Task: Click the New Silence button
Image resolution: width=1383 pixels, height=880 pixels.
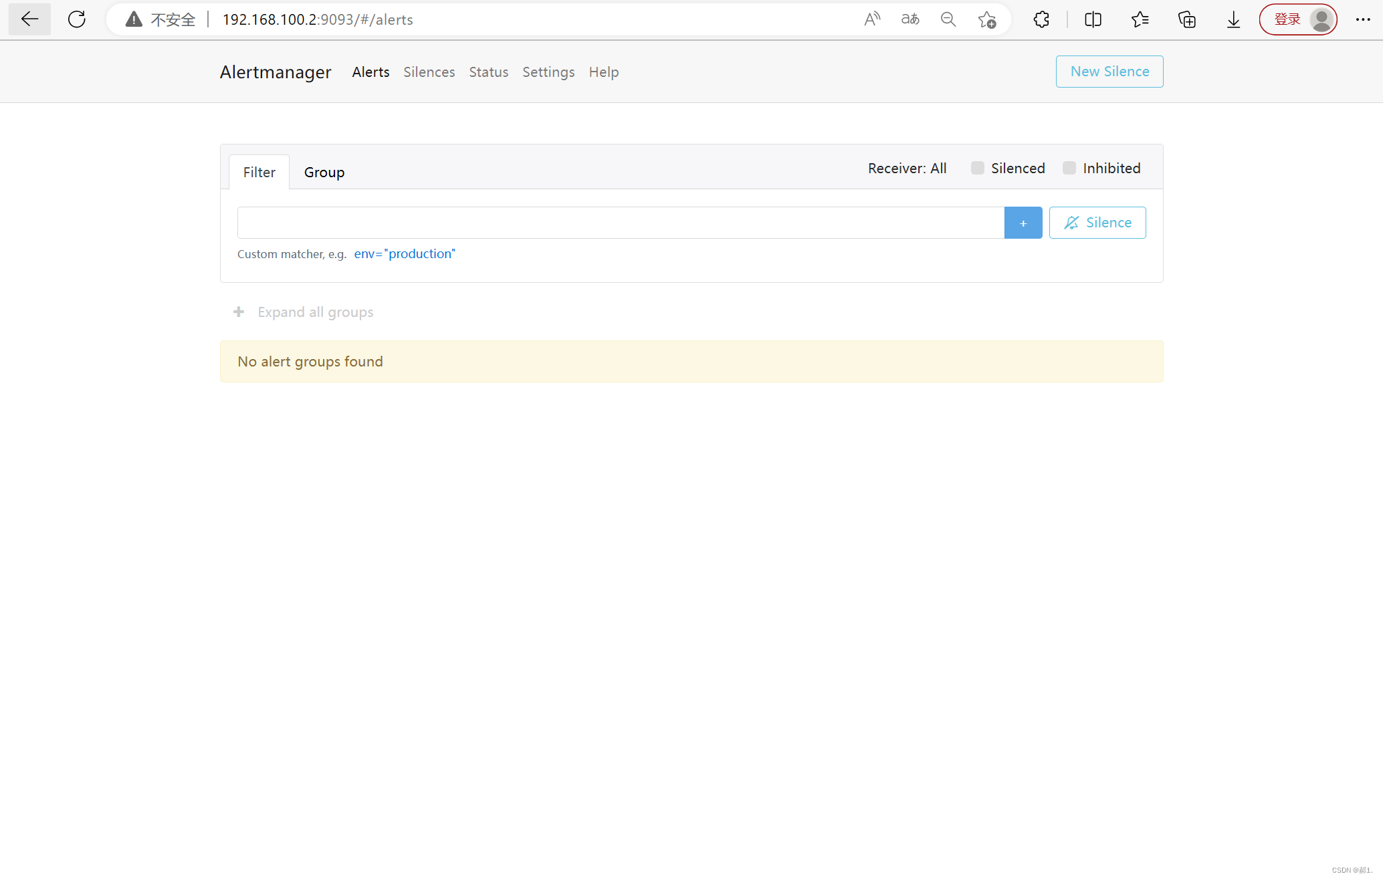Action: (x=1109, y=71)
